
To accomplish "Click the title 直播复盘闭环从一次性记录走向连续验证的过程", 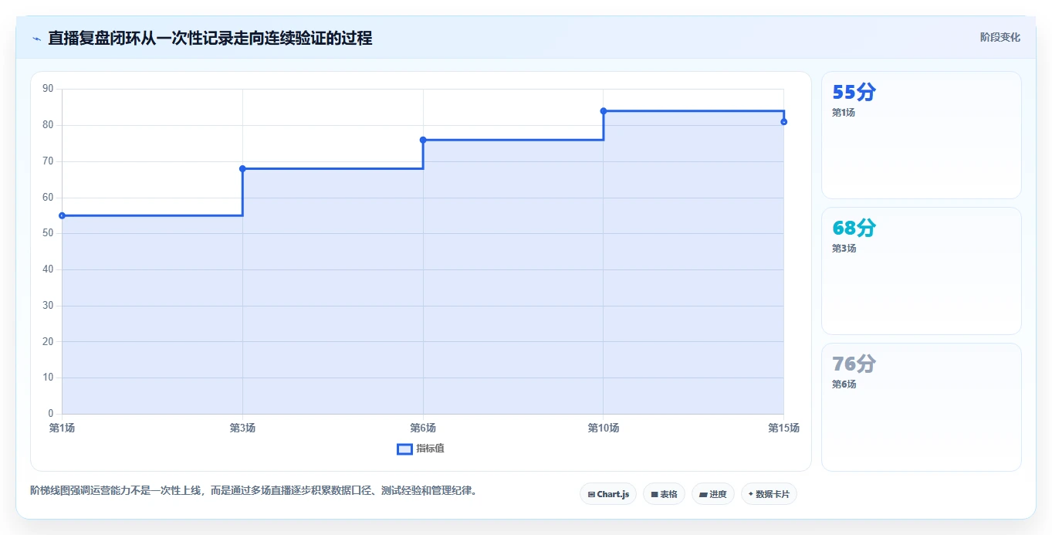I will [x=210, y=38].
